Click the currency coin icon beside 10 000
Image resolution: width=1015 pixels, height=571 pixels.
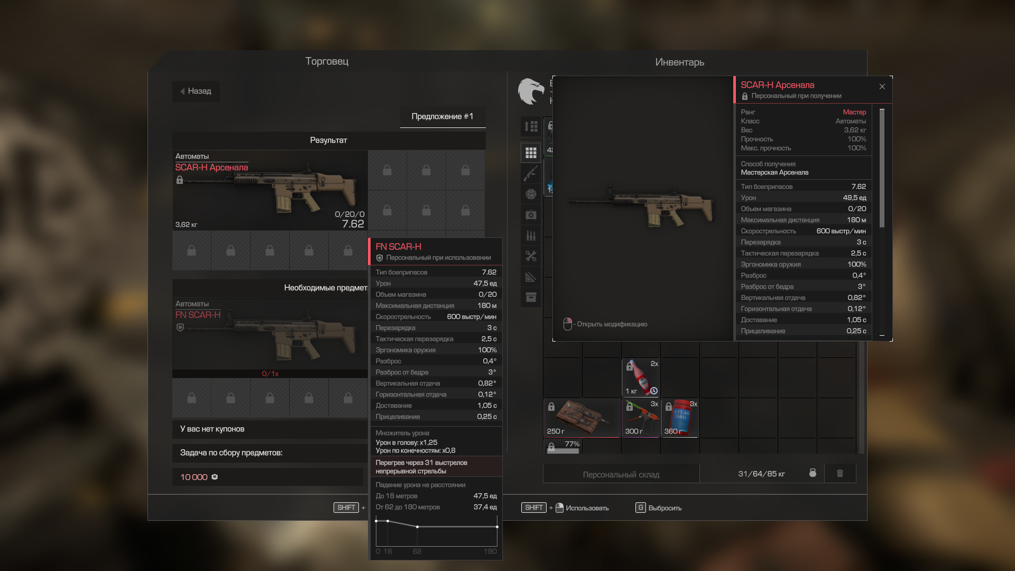click(x=215, y=477)
